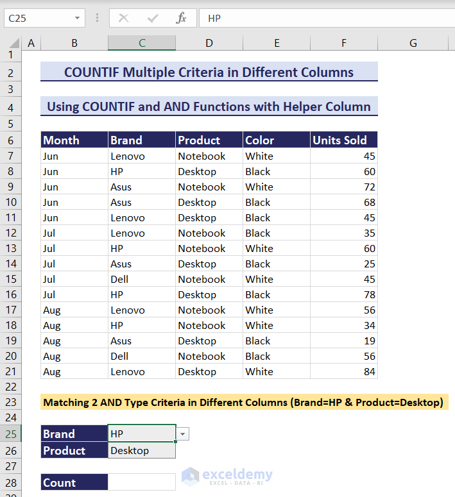The height and width of the screenshot is (497, 455).
Task: Select the Jun cell in row 11
Action: [x=74, y=218]
